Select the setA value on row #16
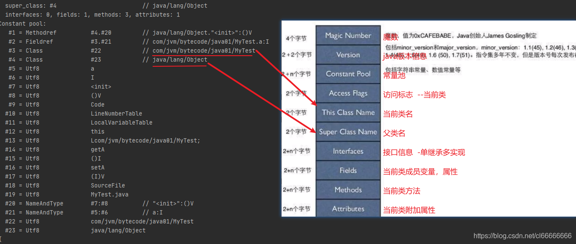This screenshot has height=244, width=576. (x=98, y=167)
